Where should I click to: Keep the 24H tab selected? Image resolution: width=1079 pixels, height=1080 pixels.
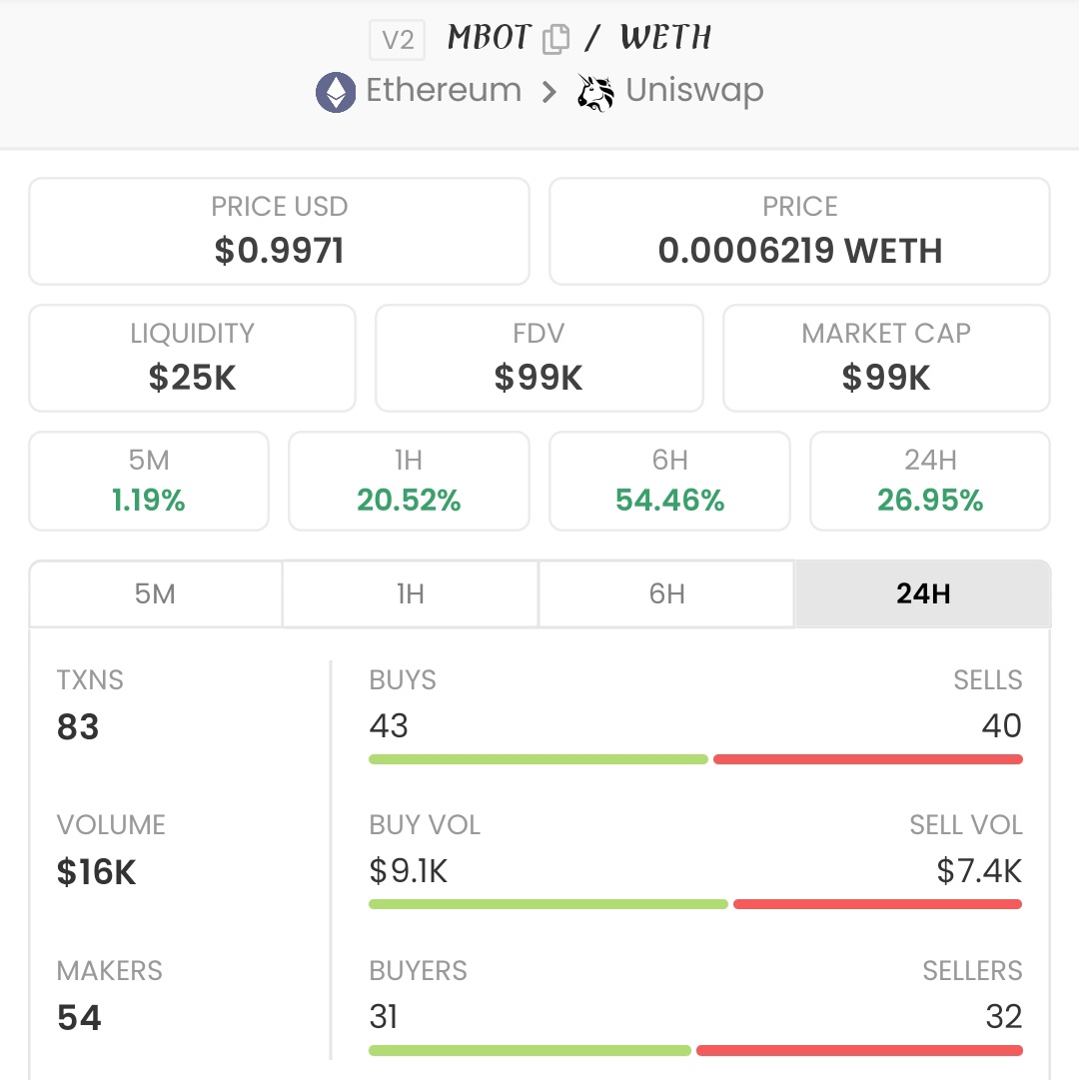[x=922, y=593]
